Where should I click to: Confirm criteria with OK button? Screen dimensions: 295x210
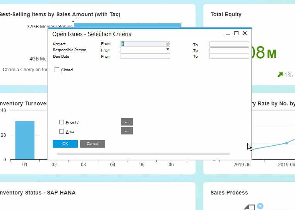point(65,144)
